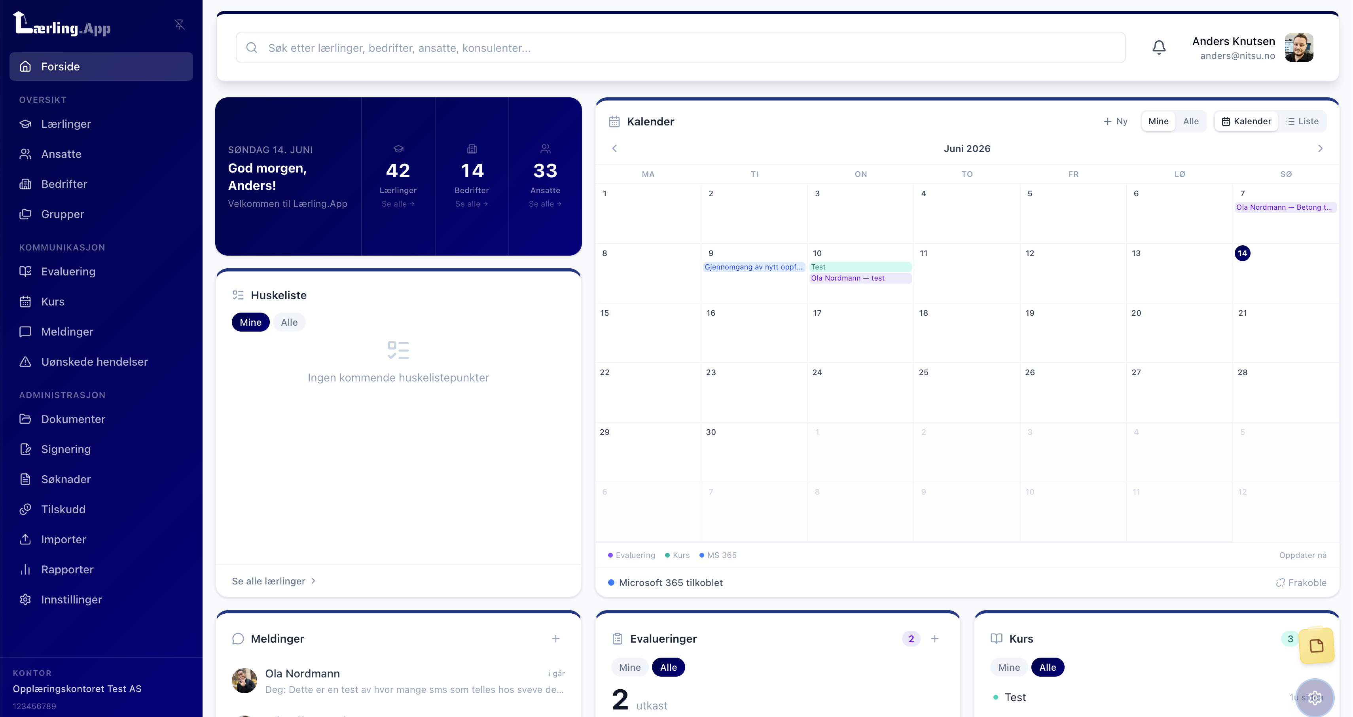Open Ola Nordmann — test event

(x=860, y=278)
